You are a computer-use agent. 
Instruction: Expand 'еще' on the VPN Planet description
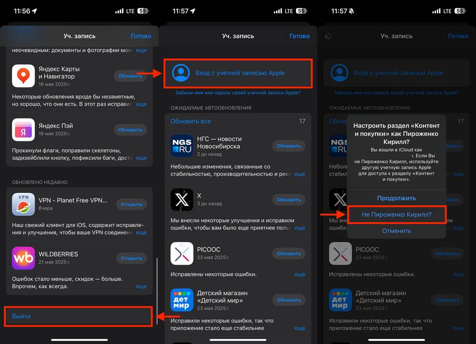point(141,232)
